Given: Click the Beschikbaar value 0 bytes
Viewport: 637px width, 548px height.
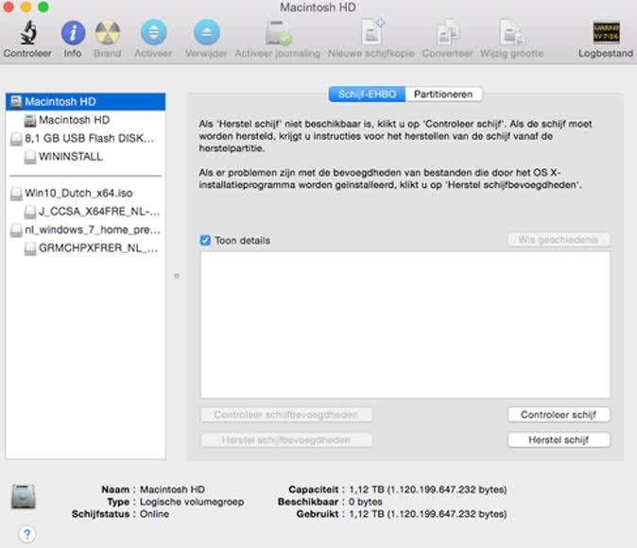Looking at the screenshot, I should click(x=365, y=502).
